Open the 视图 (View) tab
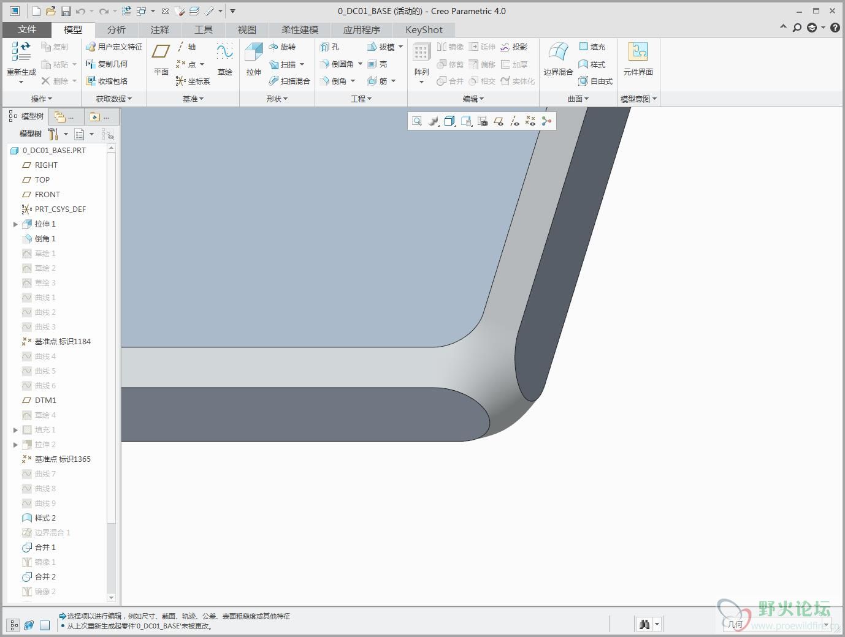The width and height of the screenshot is (845, 637). (247, 29)
